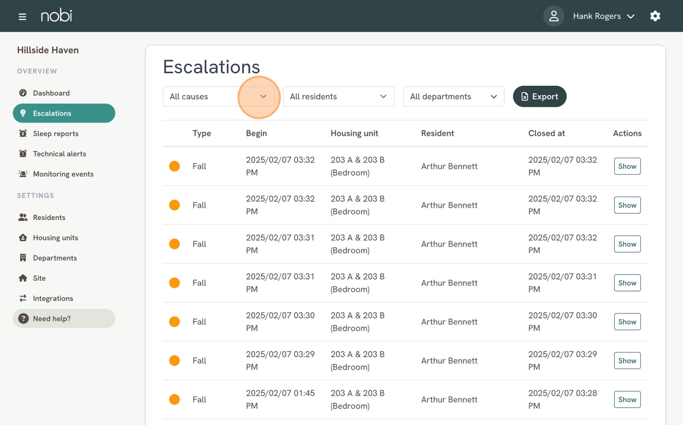Show the fall begun 03:32 PM, first row
Screen dimensions: 683x425
coord(628,166)
